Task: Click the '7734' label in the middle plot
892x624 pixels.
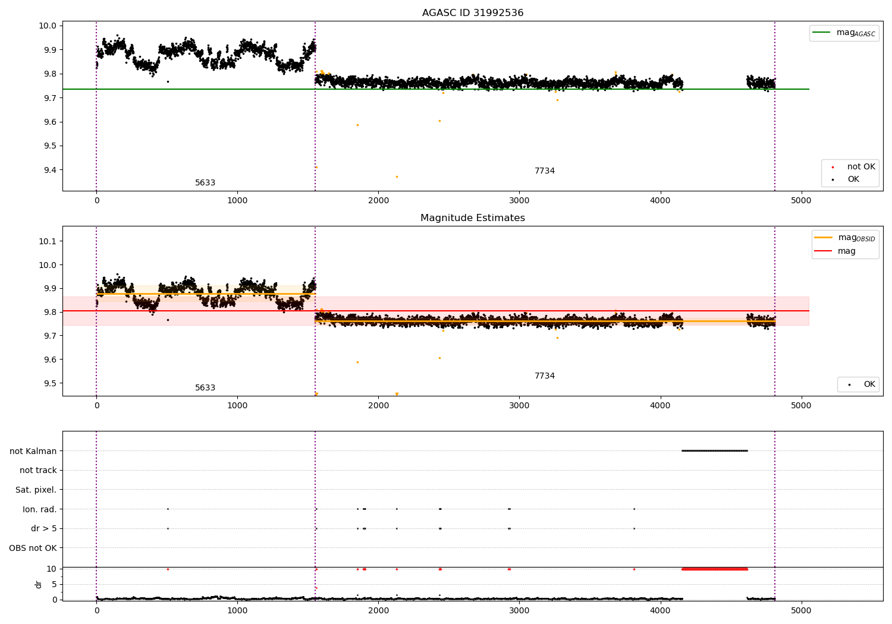Action: 545,376
